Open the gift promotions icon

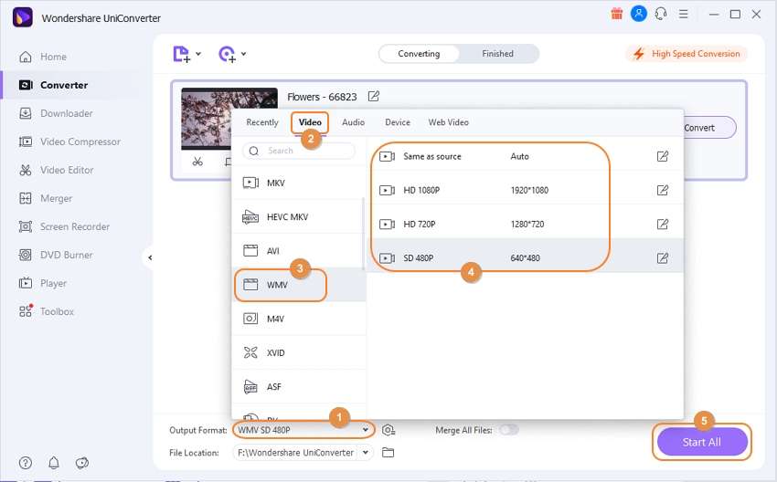click(616, 14)
